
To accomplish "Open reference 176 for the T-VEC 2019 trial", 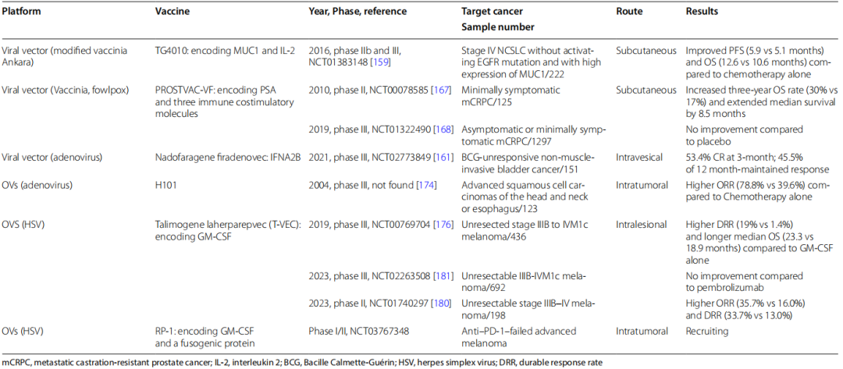I will pyautogui.click(x=444, y=222).
